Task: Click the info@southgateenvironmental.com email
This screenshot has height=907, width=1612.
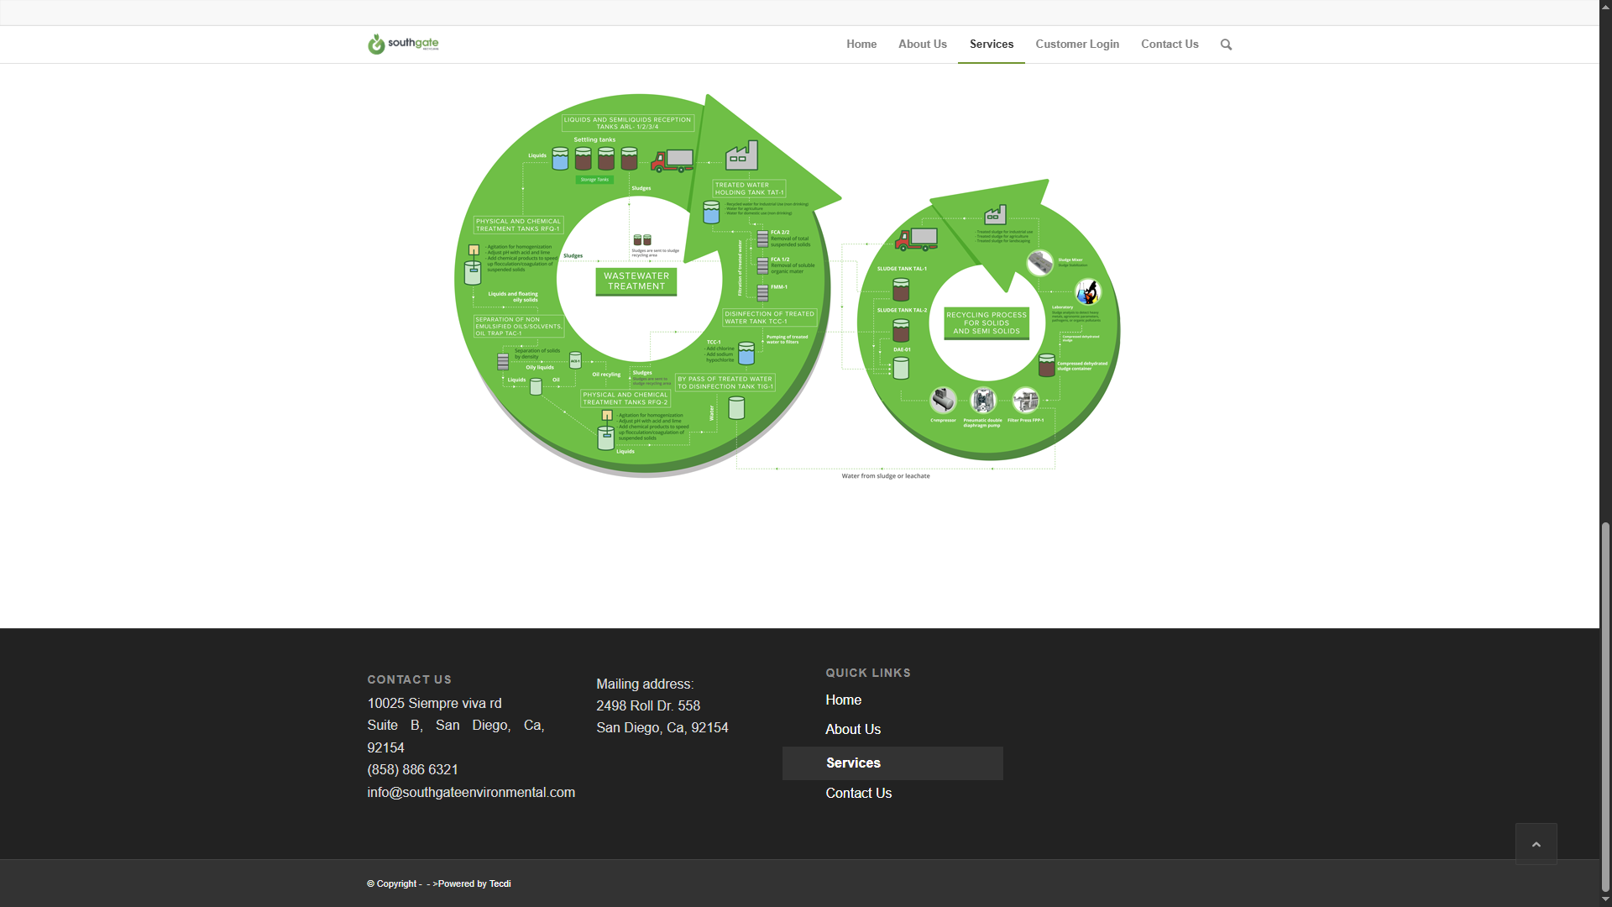Action: [471, 793]
